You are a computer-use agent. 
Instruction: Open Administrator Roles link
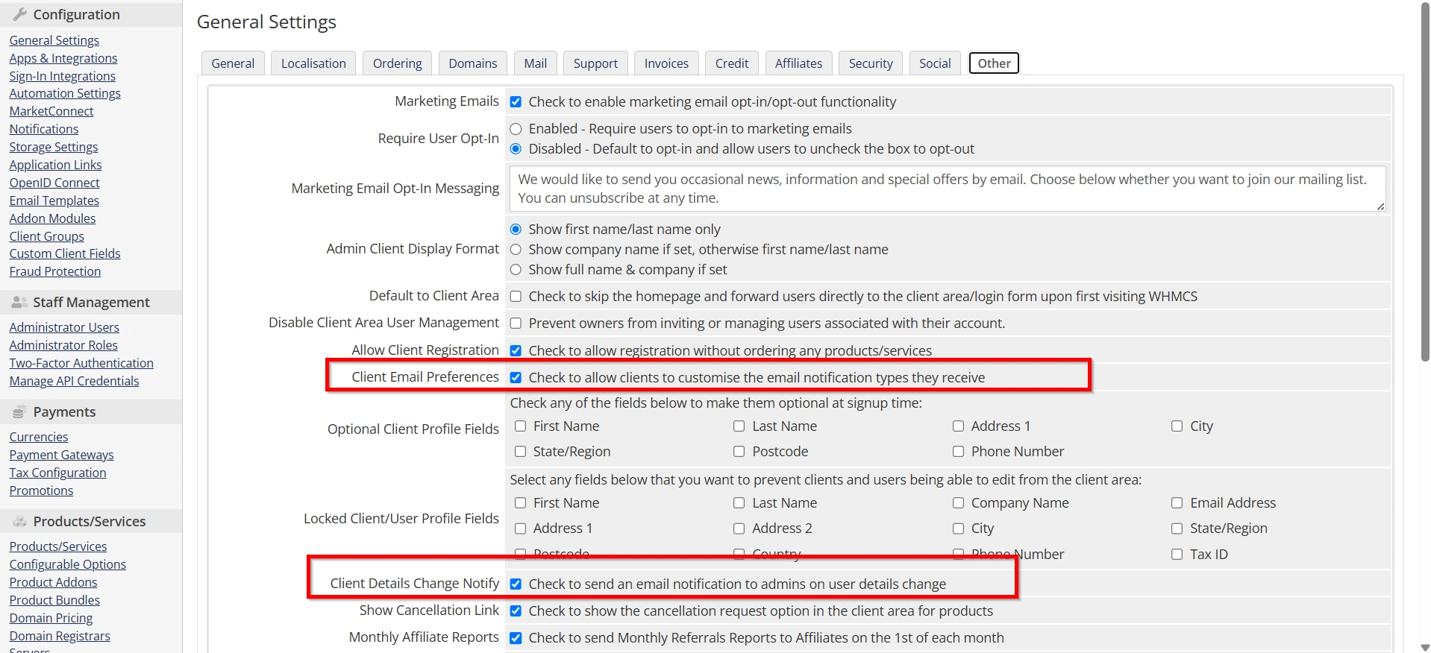pyautogui.click(x=63, y=345)
